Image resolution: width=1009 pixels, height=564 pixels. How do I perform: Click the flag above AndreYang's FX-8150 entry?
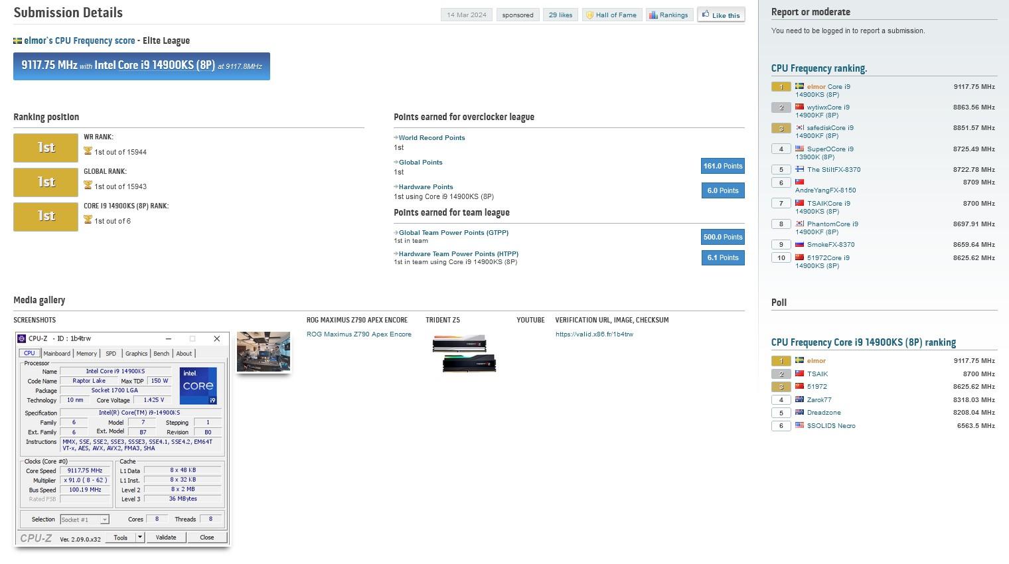[799, 182]
